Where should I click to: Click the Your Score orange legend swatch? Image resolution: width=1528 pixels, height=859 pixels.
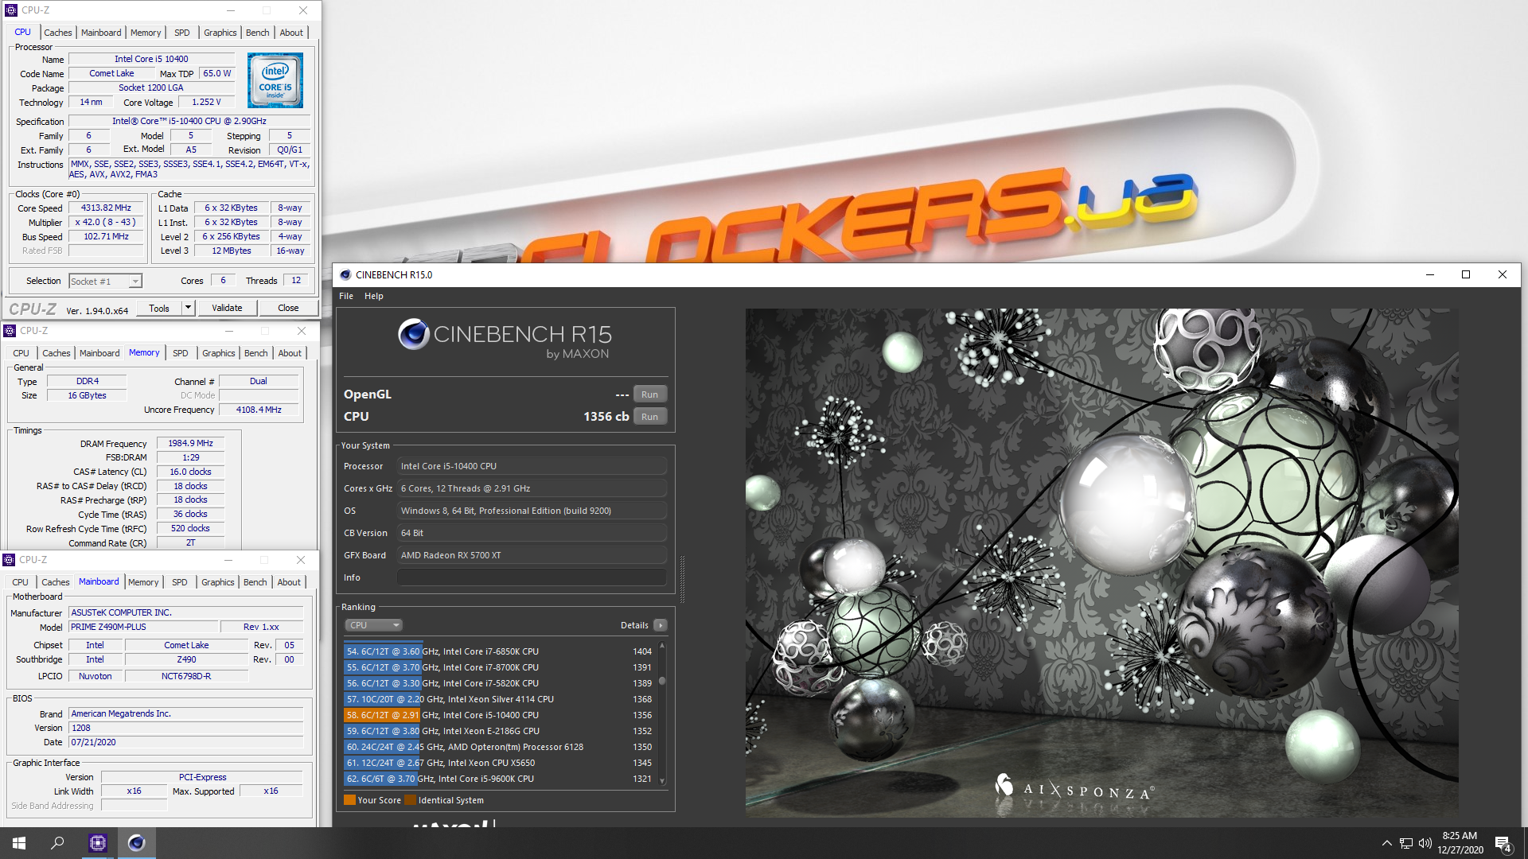(349, 800)
